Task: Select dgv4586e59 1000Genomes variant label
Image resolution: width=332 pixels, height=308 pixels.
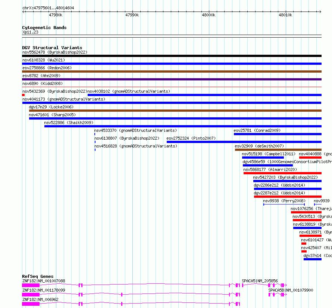Action: tap(287, 162)
